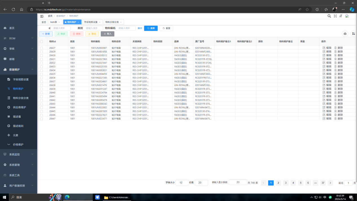The width and height of the screenshot is (357, 201).
Task: Toggle fullscreen mode icon in header
Action: click(x=335, y=16)
